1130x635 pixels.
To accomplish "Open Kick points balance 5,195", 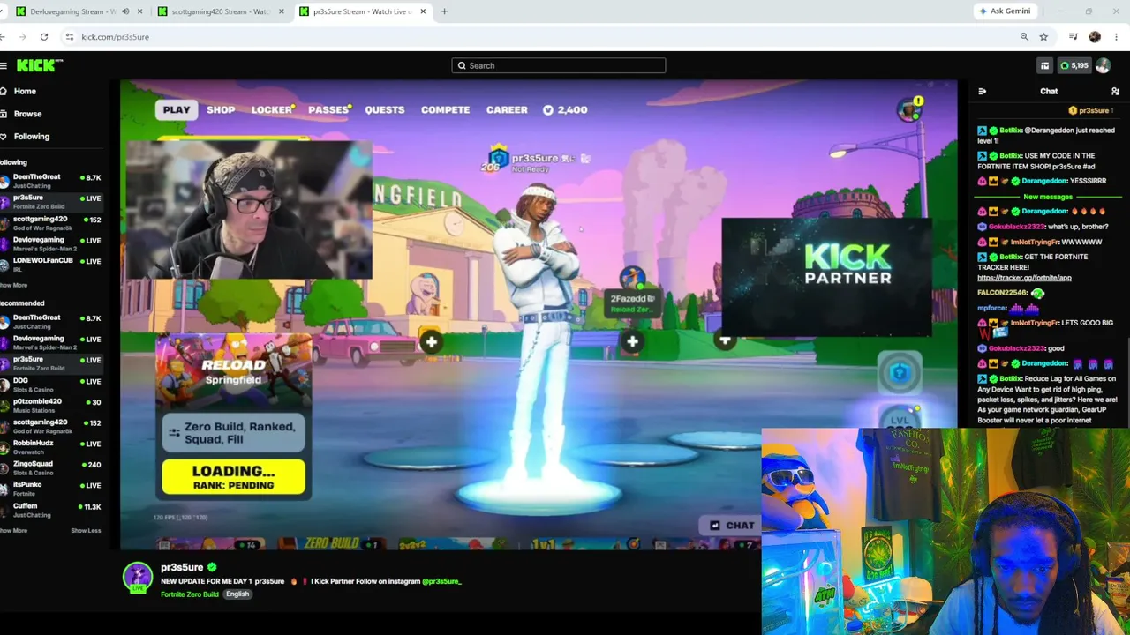I will point(1073,65).
